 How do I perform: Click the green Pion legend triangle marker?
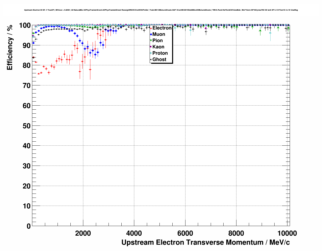click(151, 41)
